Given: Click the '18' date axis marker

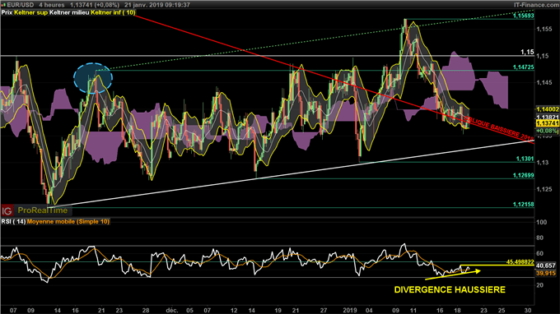Looking at the screenshot, I should (458, 311).
